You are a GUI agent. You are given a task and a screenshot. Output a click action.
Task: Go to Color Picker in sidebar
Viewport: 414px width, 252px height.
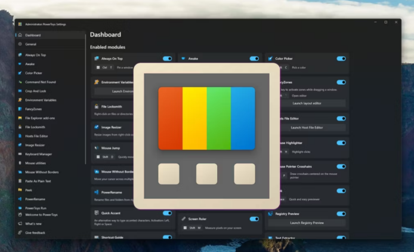click(x=50, y=73)
